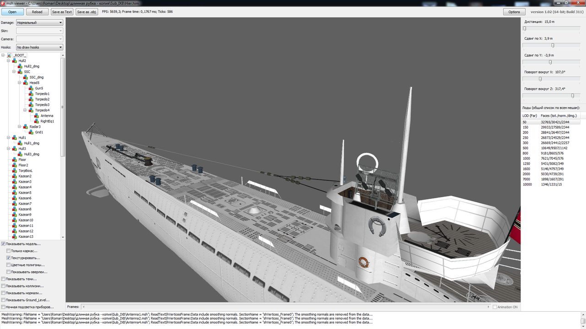Click the Radar3 mesh icon
Image resolution: width=586 pixels, height=329 pixels.
coord(26,127)
